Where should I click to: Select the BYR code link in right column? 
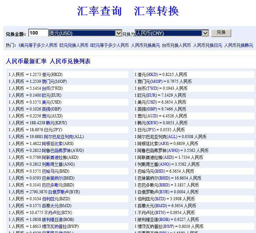point(164,192)
